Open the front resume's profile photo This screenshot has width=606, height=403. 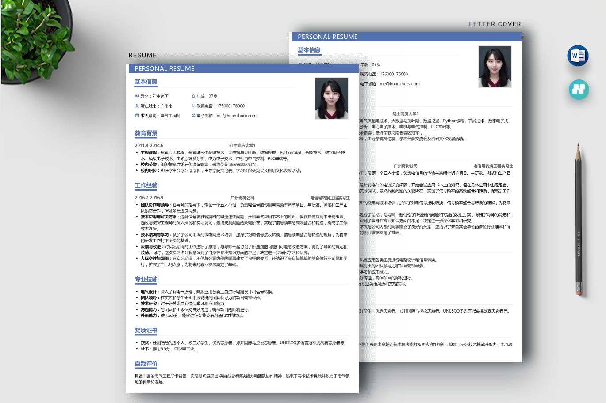click(331, 98)
